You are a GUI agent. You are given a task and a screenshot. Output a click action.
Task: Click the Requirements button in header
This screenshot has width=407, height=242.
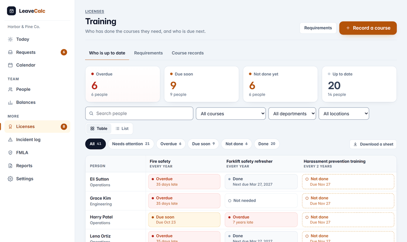[318, 28]
